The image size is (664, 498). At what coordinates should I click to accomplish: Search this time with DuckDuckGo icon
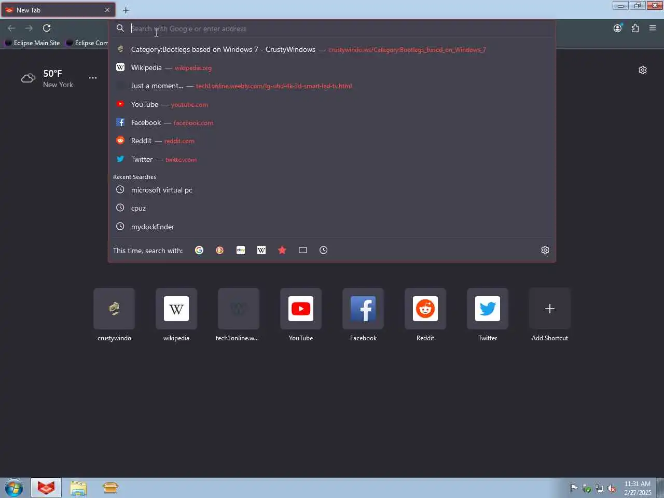click(220, 250)
